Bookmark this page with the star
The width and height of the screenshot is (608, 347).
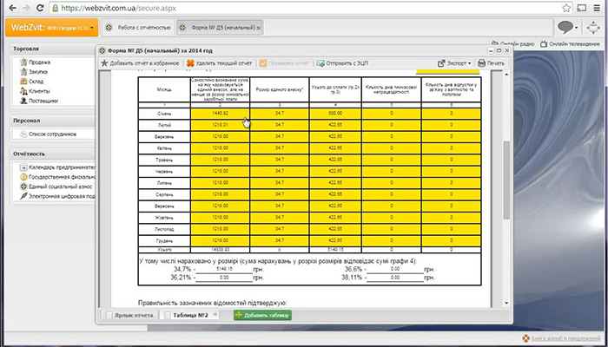pos(566,8)
